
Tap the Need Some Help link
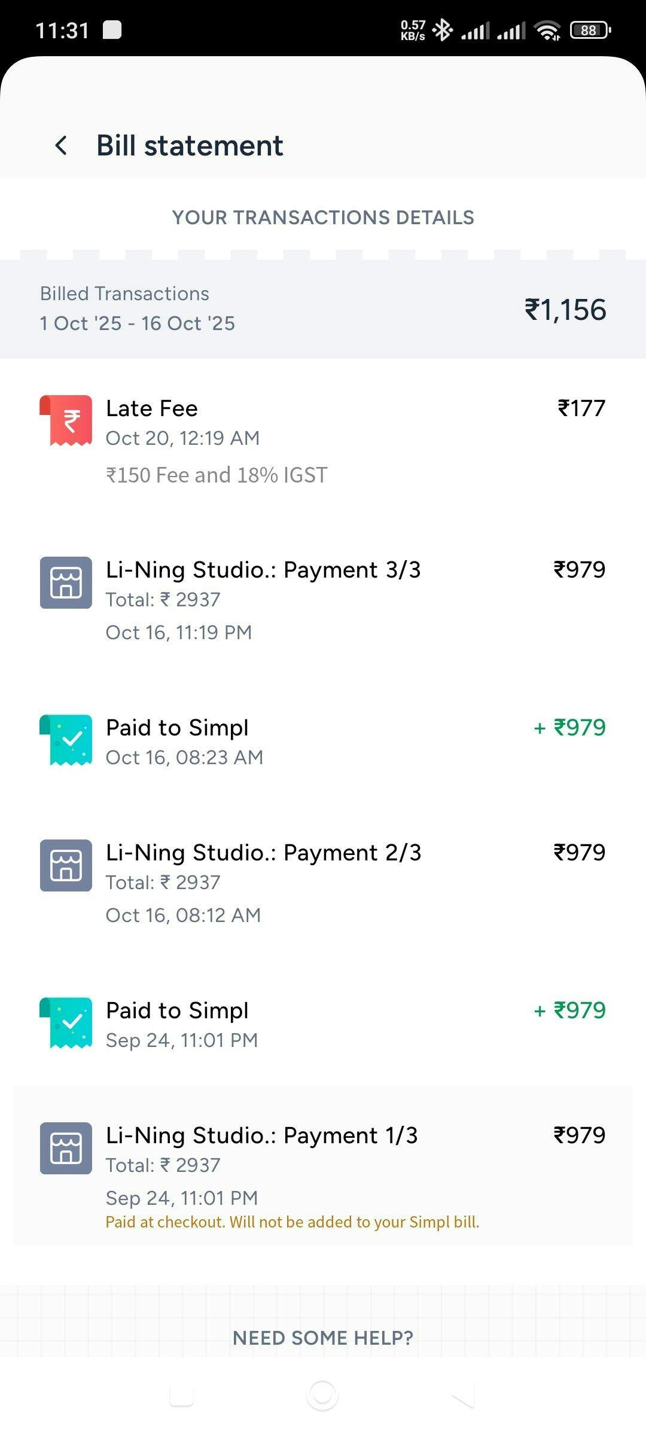coord(323,1338)
